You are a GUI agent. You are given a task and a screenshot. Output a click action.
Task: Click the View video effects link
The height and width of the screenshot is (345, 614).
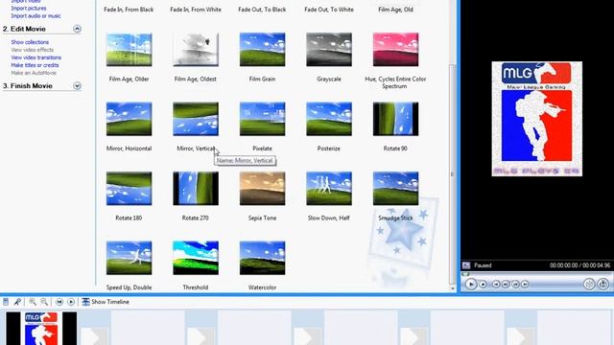tap(32, 50)
